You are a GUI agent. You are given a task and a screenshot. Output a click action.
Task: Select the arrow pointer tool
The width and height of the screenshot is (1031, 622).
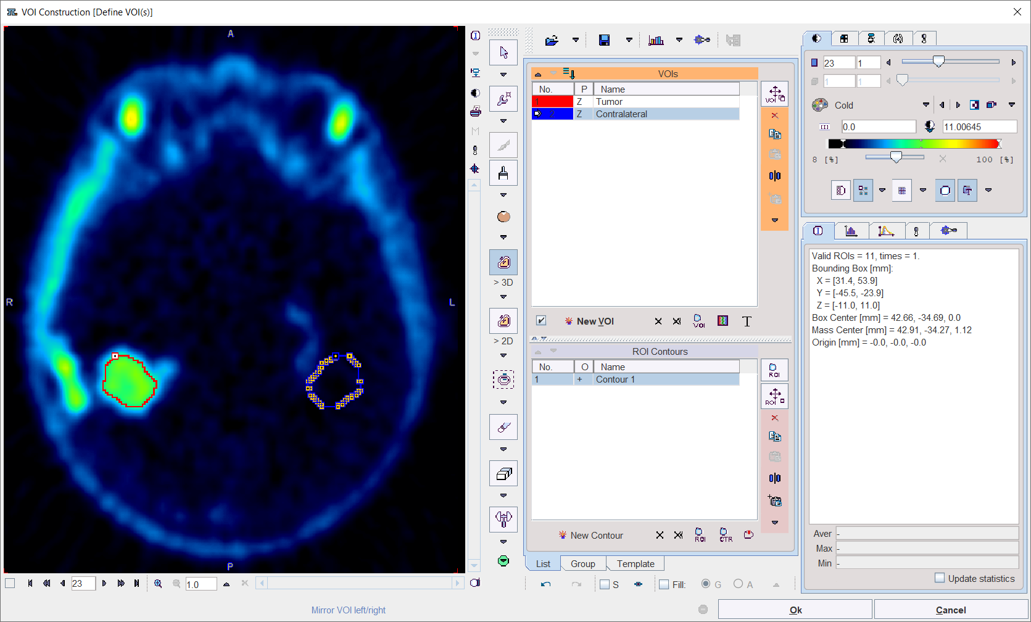pos(503,52)
